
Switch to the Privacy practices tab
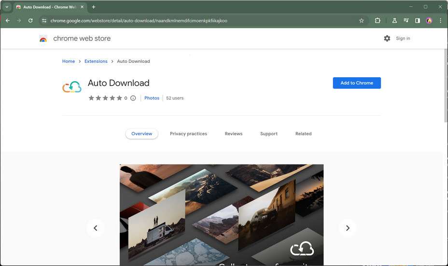(x=188, y=134)
